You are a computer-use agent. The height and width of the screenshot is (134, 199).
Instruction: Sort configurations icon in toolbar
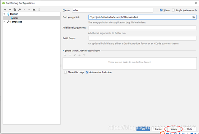click(39, 9)
